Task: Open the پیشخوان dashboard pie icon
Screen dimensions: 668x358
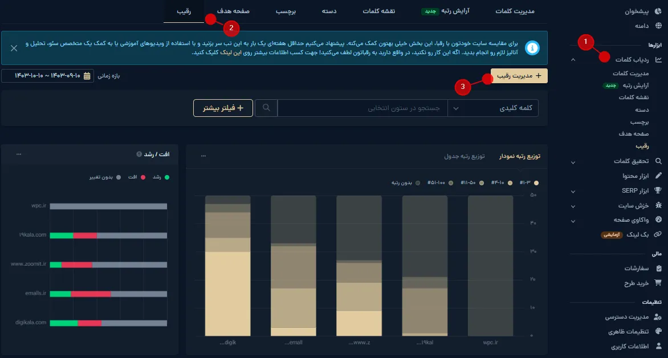Action: [658, 11]
